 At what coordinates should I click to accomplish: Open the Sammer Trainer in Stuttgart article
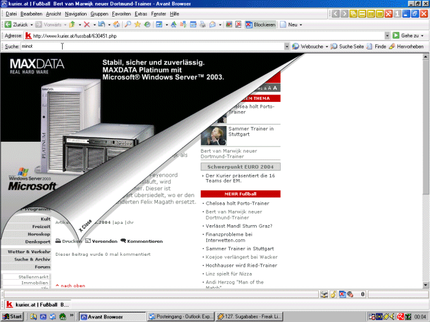tap(251, 131)
